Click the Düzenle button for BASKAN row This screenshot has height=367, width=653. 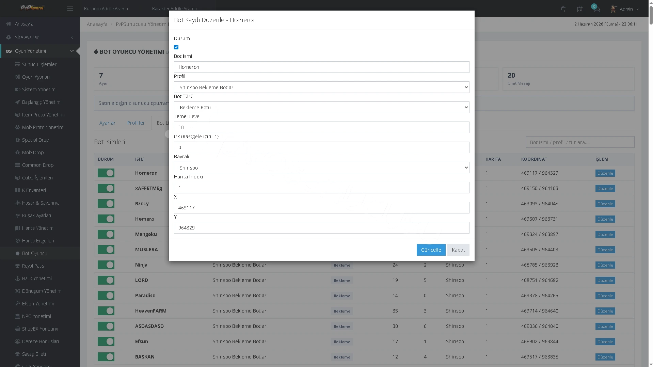tap(605, 357)
